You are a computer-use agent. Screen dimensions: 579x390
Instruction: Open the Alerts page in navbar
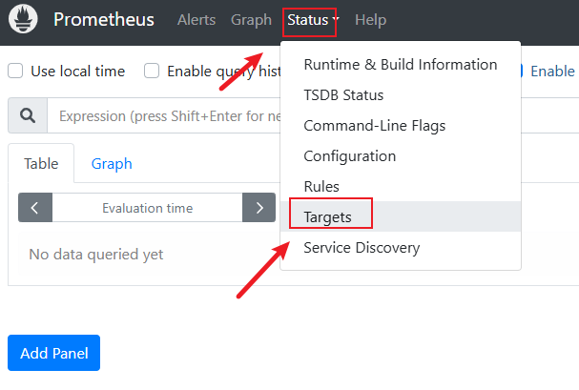coord(196,20)
